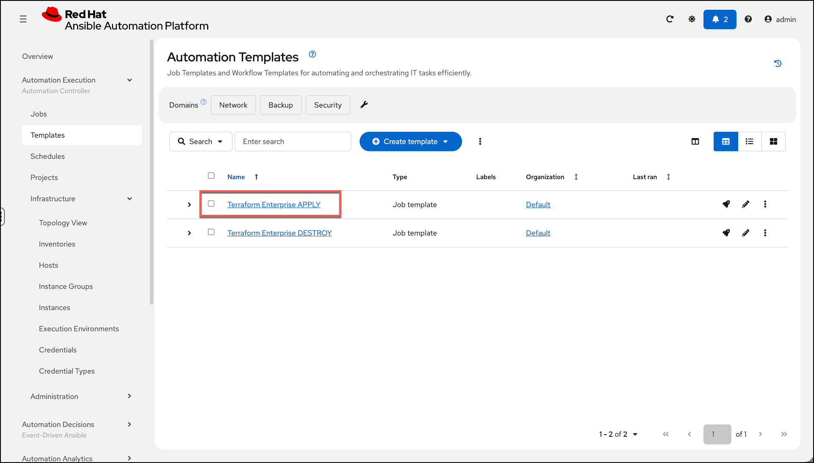The width and height of the screenshot is (814, 463).
Task: Expand Automation Analytics section
Action: pyautogui.click(x=130, y=458)
